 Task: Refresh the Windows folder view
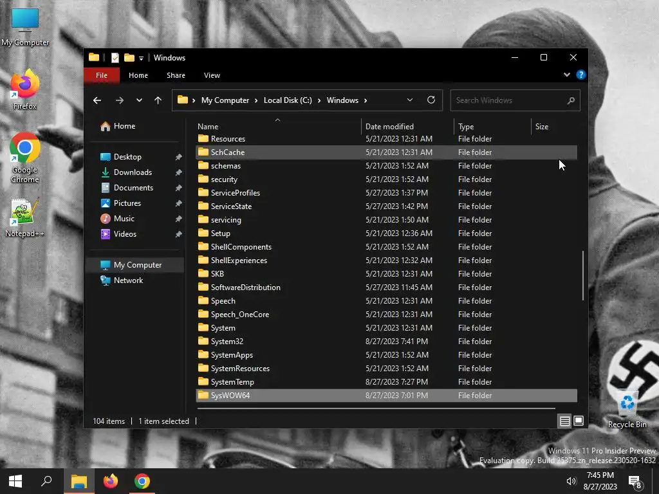(431, 100)
